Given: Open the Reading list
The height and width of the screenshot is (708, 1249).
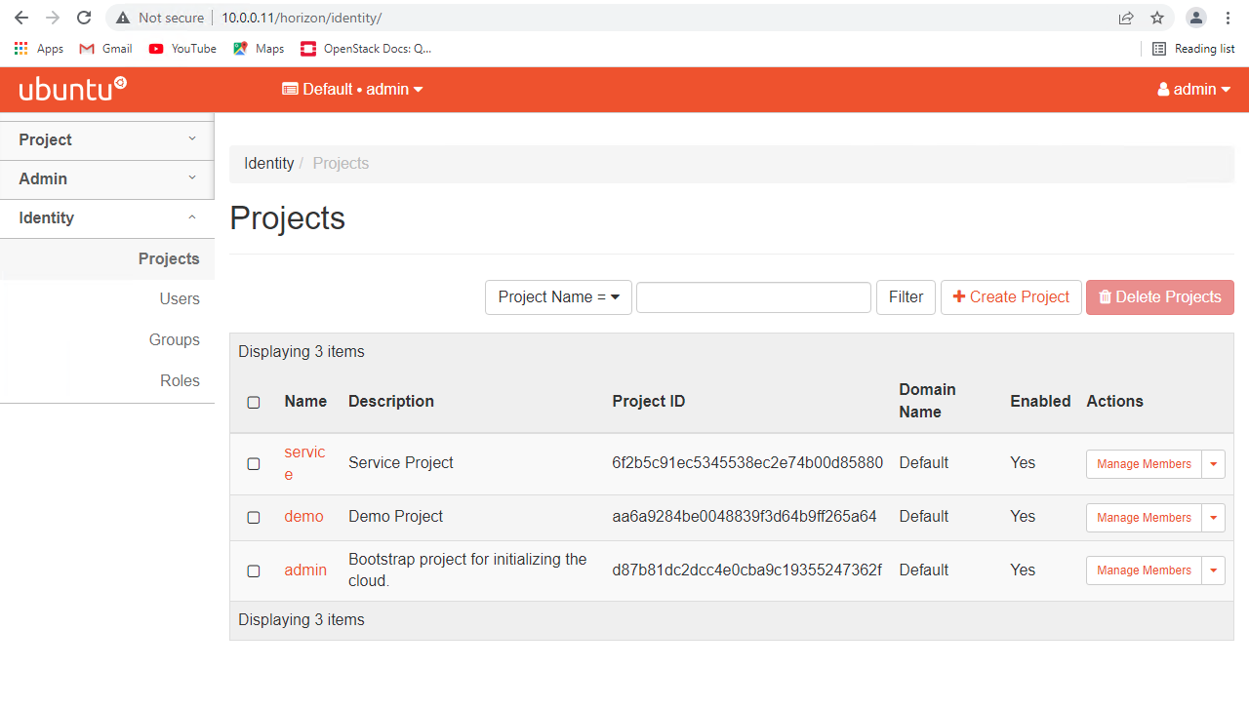Looking at the screenshot, I should click(1193, 48).
